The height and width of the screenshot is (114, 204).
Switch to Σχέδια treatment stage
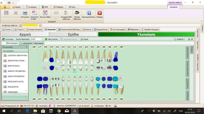pos(73,34)
